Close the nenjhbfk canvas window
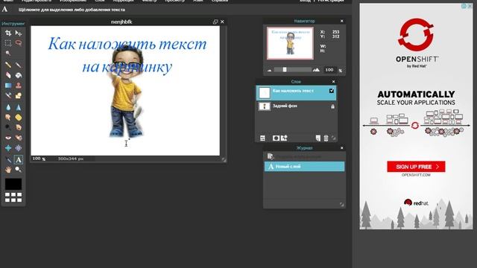The width and height of the screenshot is (477, 268). click(222, 22)
